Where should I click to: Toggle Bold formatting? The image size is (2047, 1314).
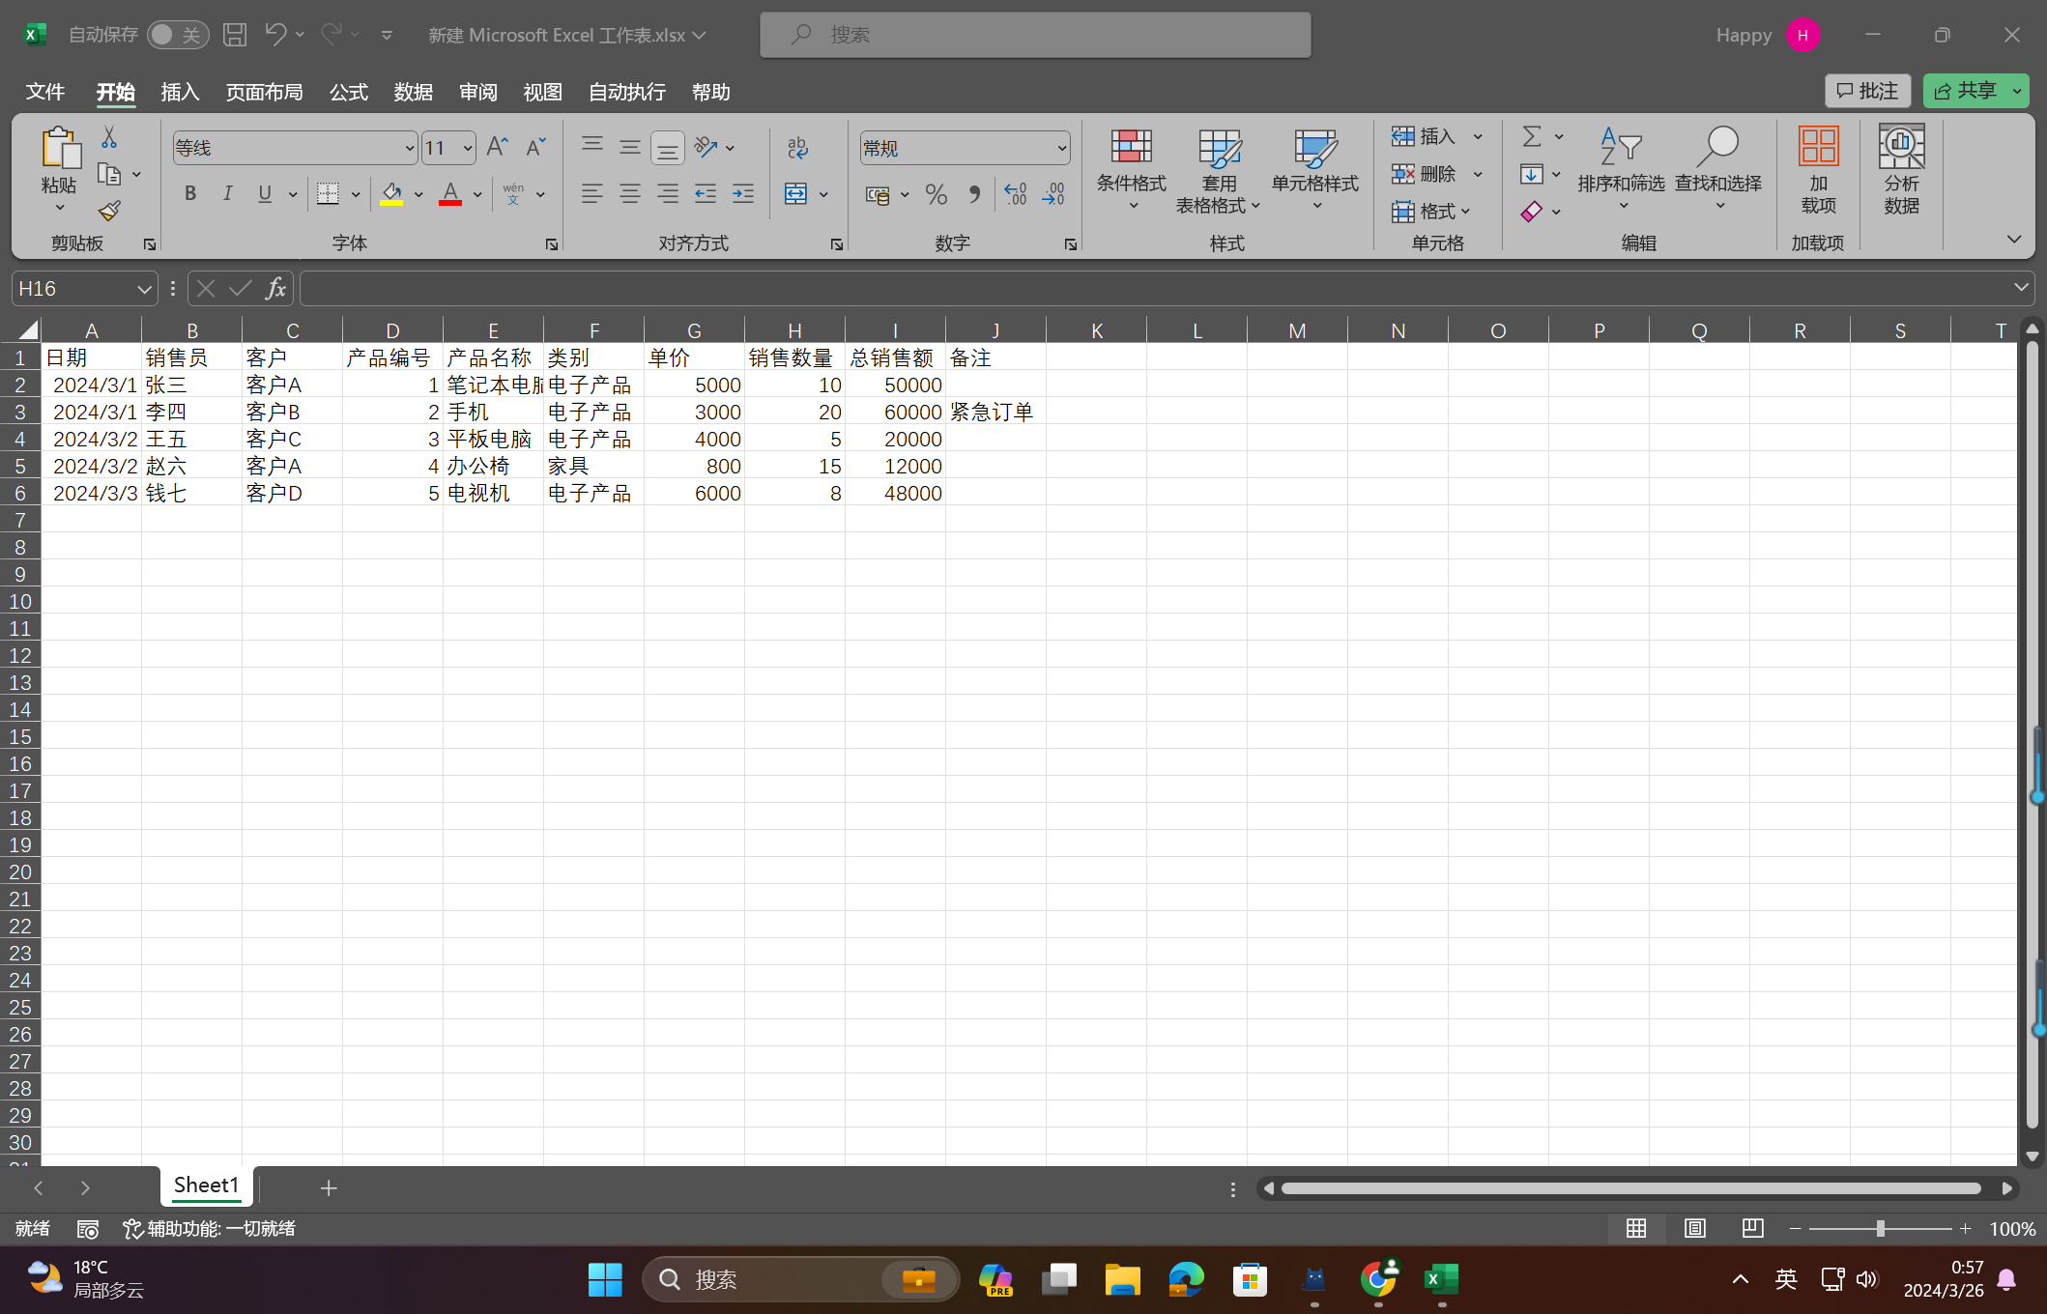click(x=190, y=194)
